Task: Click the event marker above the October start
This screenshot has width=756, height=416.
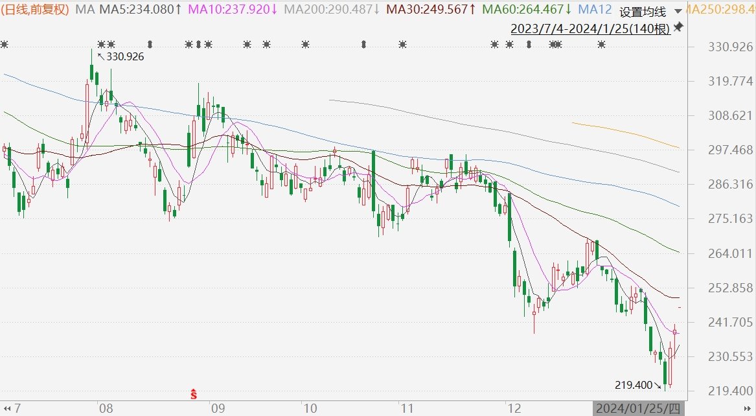Action: (305, 45)
